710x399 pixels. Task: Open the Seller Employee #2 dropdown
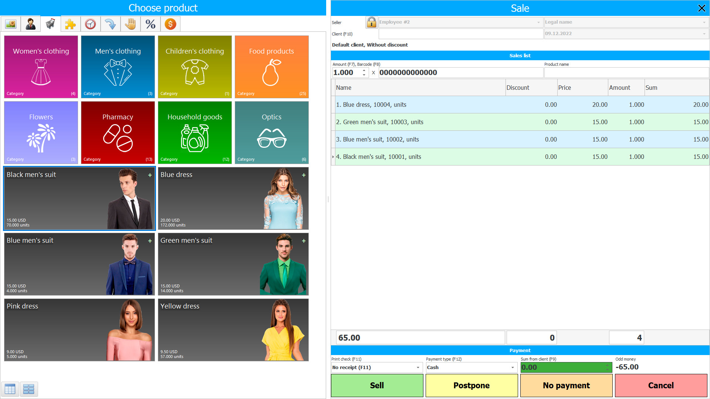tap(538, 22)
